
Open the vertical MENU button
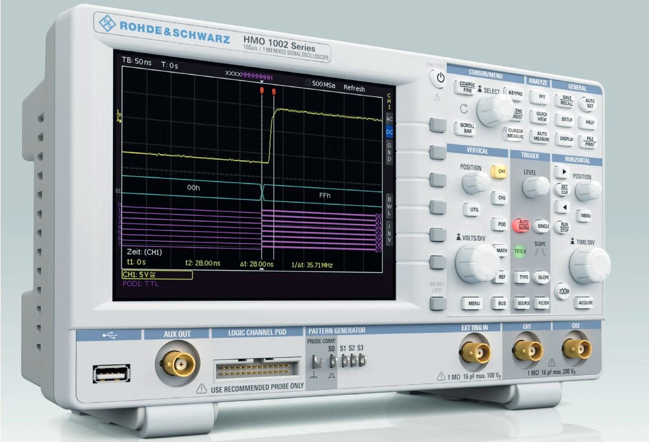click(x=472, y=303)
